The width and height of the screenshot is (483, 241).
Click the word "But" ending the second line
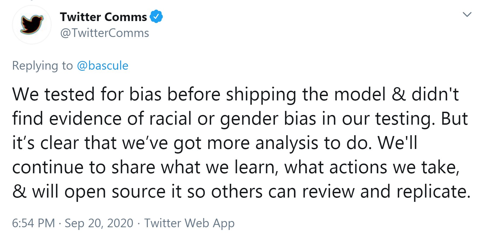(454, 119)
